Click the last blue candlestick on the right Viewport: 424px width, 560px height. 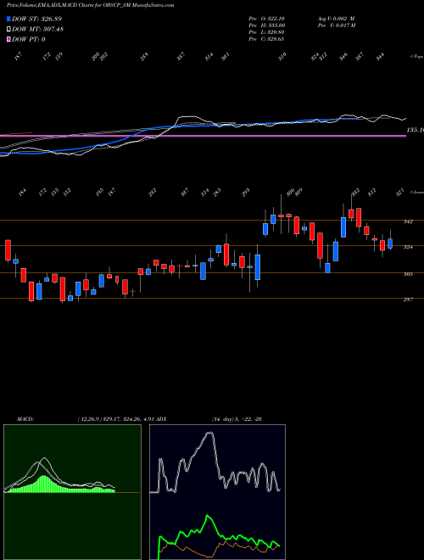[390, 244]
